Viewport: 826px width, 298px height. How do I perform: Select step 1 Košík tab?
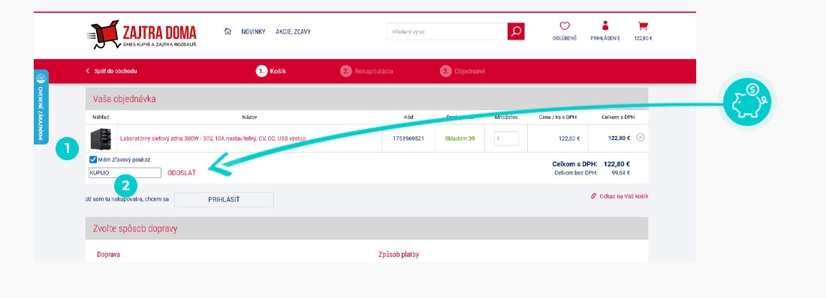tap(271, 71)
